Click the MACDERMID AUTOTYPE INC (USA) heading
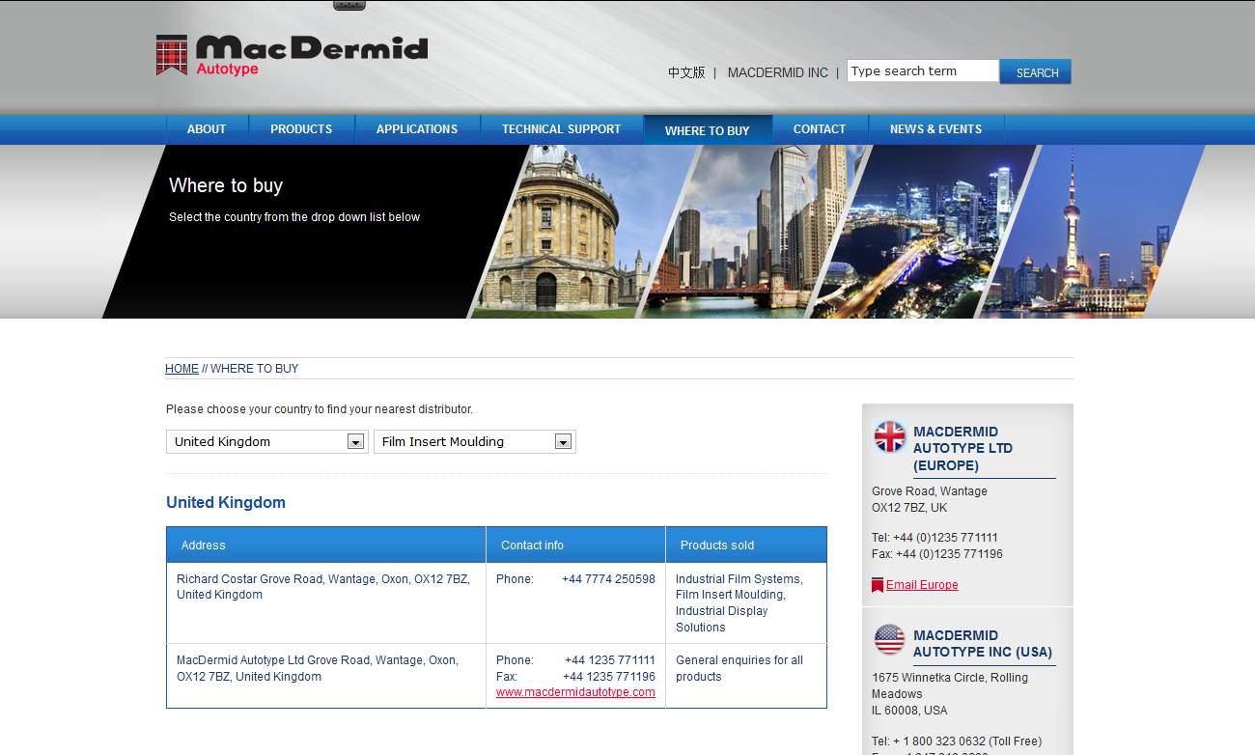Screen dimensions: 1255x755 point(983,643)
